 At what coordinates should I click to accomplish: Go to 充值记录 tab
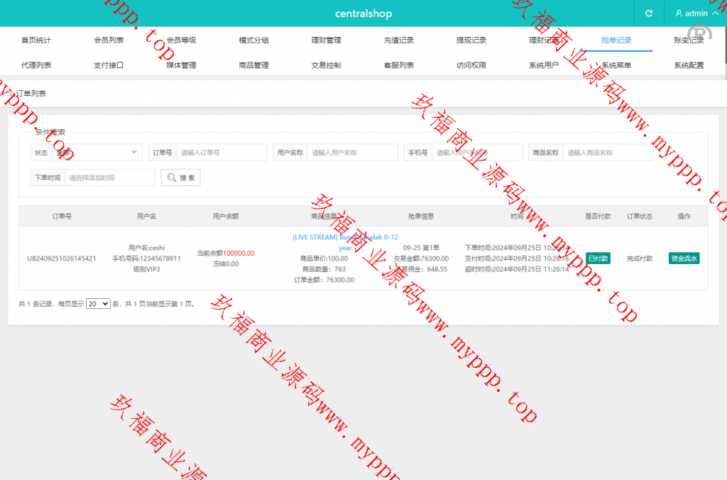click(x=398, y=40)
